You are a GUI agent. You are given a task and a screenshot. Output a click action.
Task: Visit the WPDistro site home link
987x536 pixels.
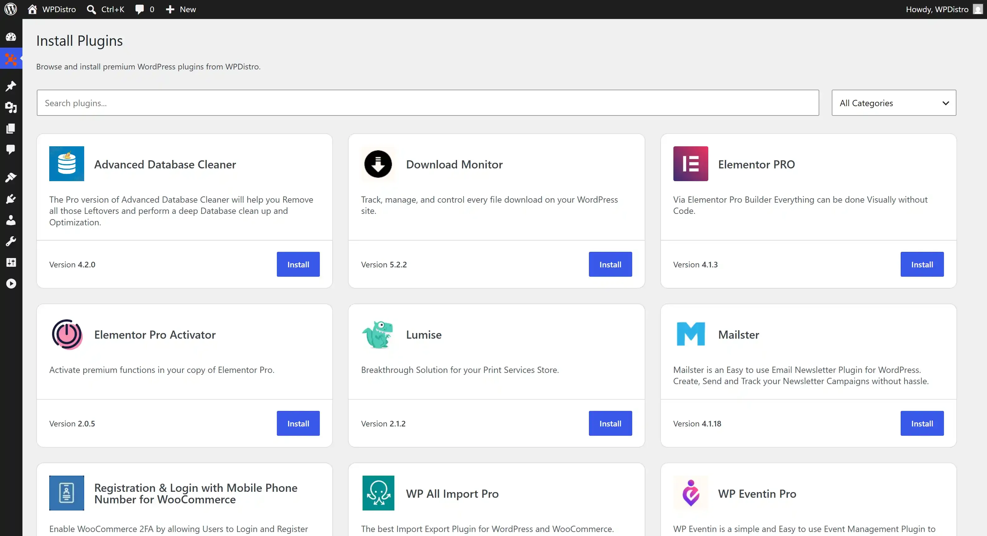coord(52,9)
